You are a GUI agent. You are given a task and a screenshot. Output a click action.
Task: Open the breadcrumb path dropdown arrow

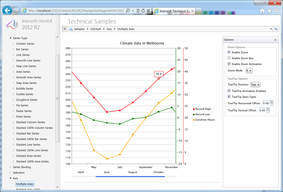click(x=271, y=29)
